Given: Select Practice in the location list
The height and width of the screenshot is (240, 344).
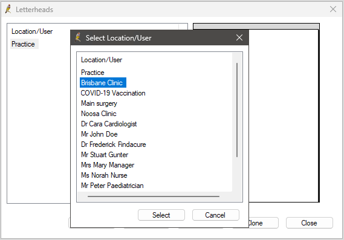Looking at the screenshot, I should (92, 73).
